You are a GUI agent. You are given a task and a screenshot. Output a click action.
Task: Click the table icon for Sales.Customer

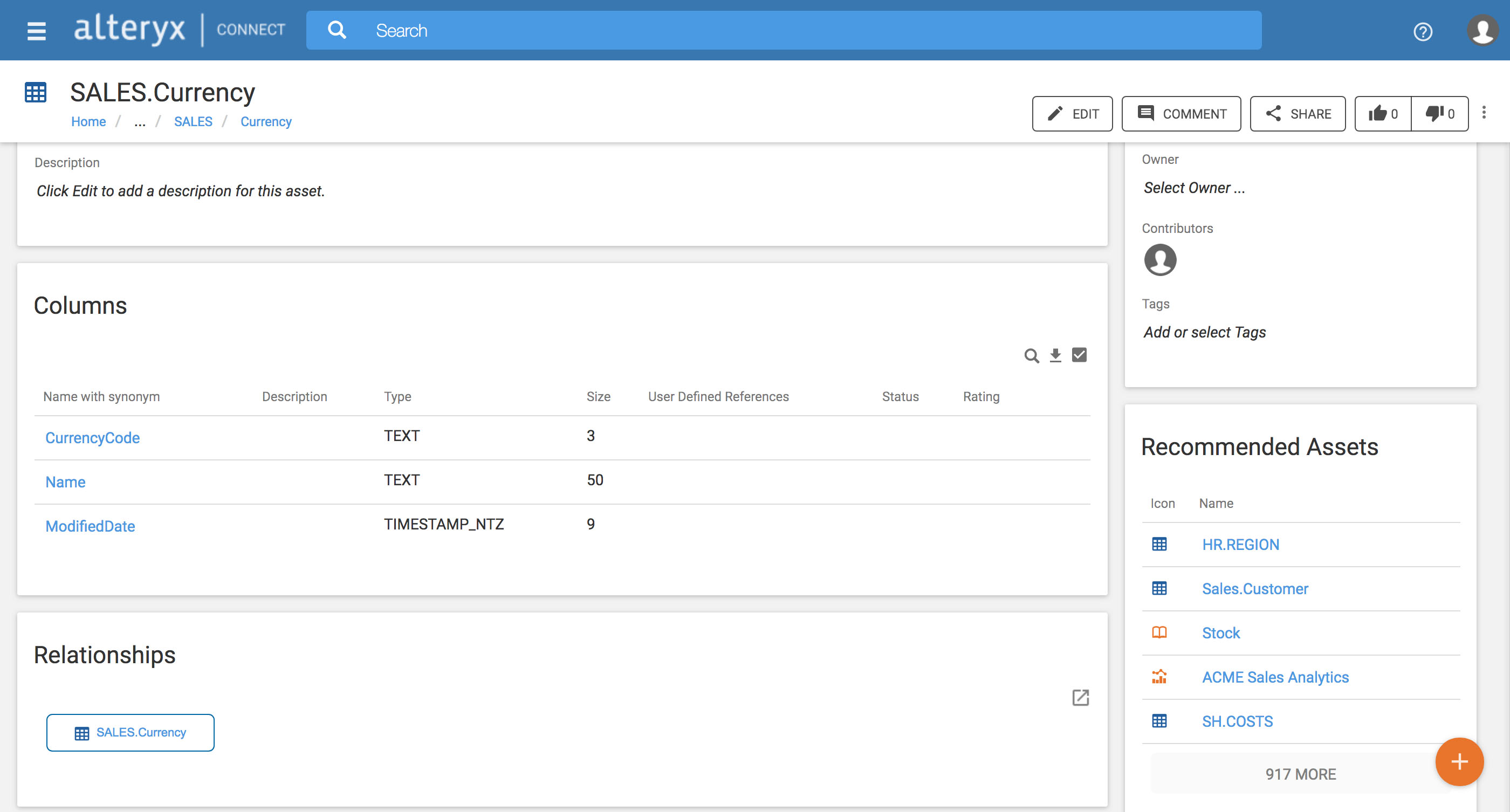click(x=1159, y=588)
